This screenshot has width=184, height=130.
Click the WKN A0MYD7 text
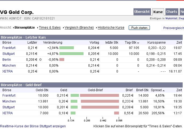11,18
